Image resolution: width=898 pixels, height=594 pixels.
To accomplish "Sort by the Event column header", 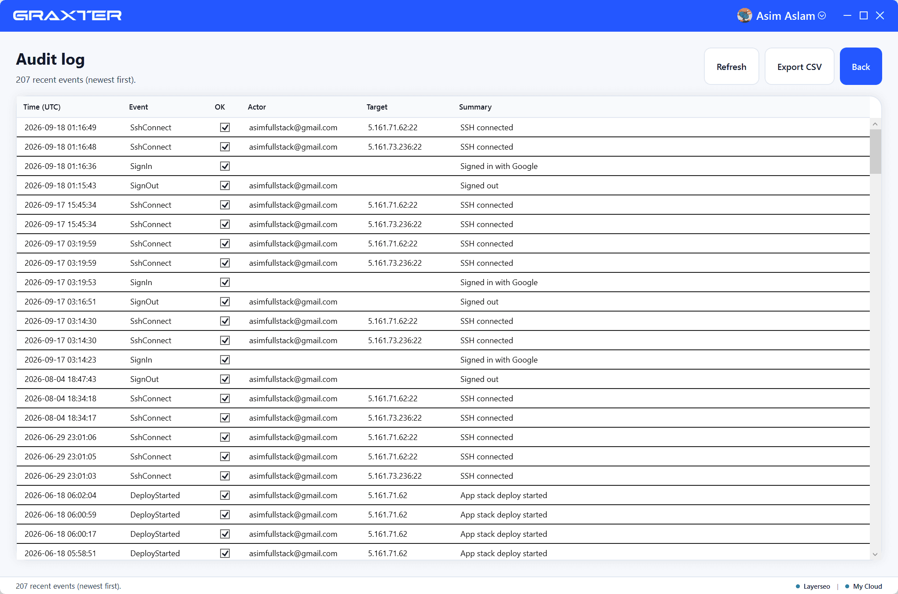I will pos(138,107).
